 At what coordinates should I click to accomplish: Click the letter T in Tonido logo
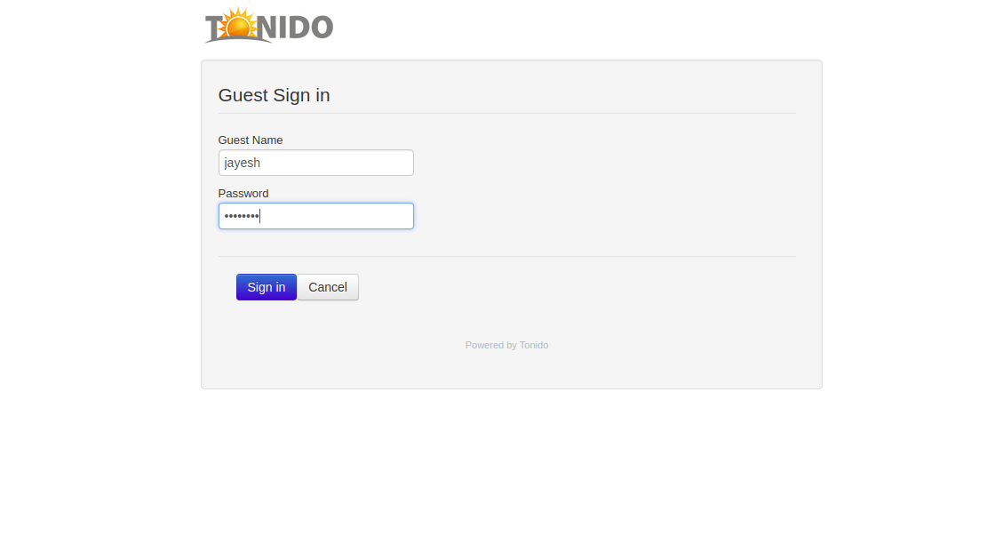[x=214, y=28]
